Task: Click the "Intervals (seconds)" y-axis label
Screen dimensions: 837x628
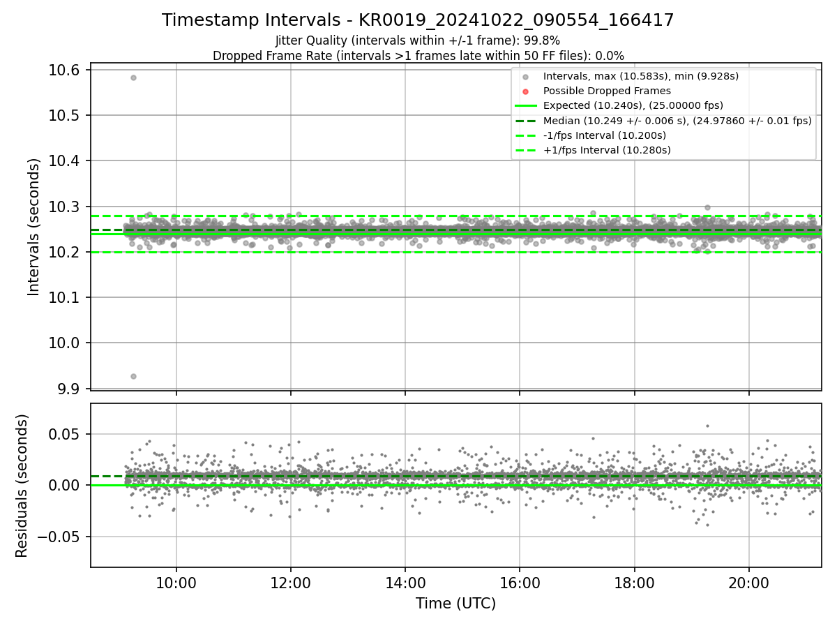Action: pos(34,226)
